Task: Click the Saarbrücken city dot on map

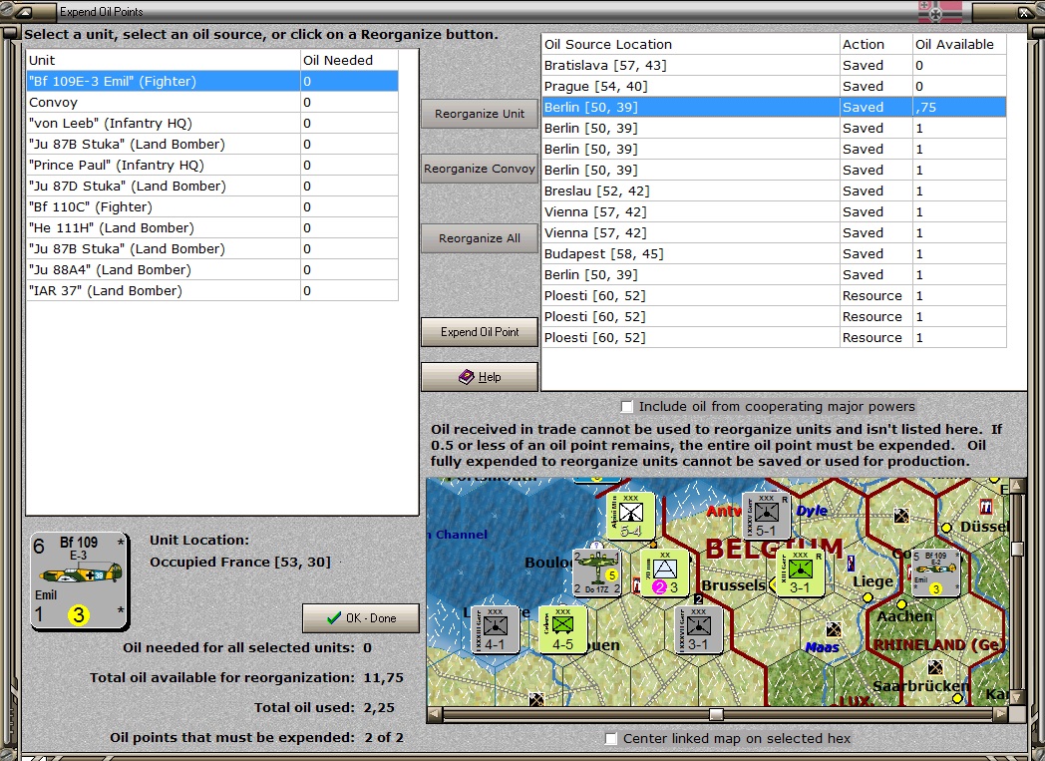Action: [x=957, y=698]
